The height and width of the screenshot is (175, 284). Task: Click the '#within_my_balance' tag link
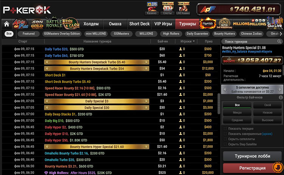click(x=234, y=52)
